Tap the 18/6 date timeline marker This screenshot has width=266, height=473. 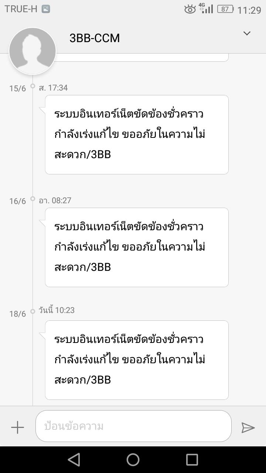[18, 314]
